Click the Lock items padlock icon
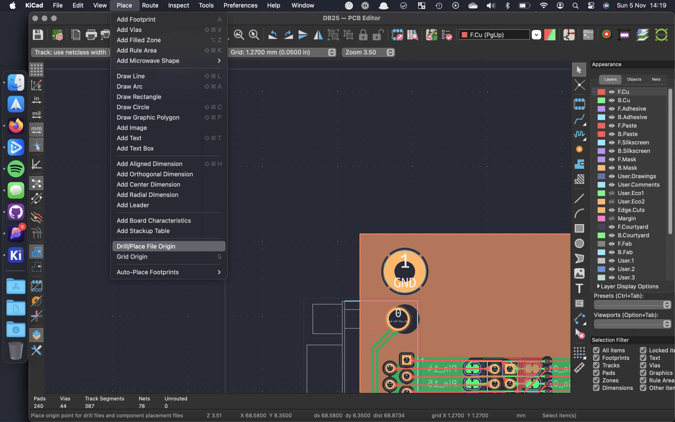Screen dimensions: 675x422 coord(363,35)
